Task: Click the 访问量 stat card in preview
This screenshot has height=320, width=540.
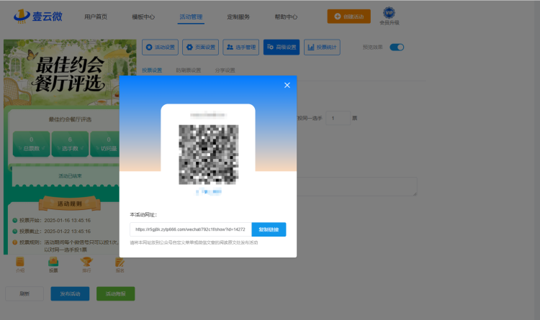Action: point(105,144)
